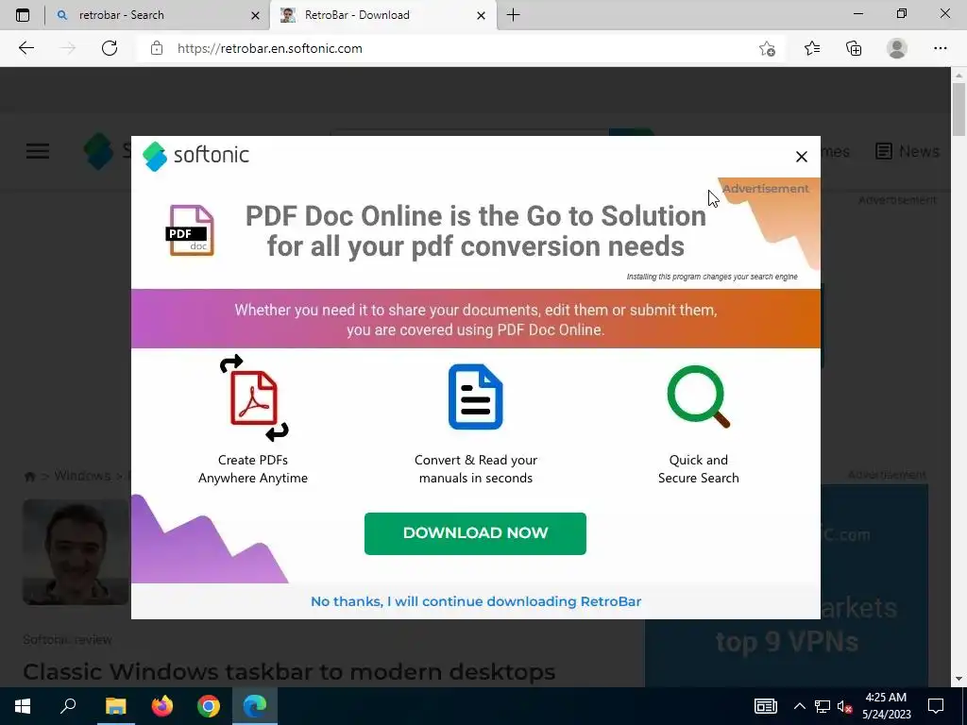The height and width of the screenshot is (725, 967).
Task: Click the muted volume tray icon
Action: (844, 706)
